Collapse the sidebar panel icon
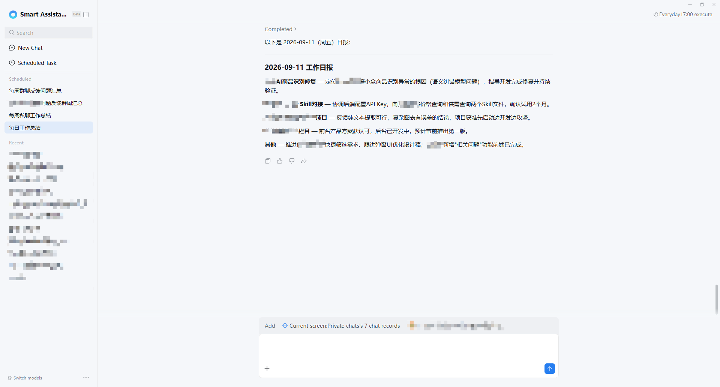The width and height of the screenshot is (720, 387). tap(86, 15)
